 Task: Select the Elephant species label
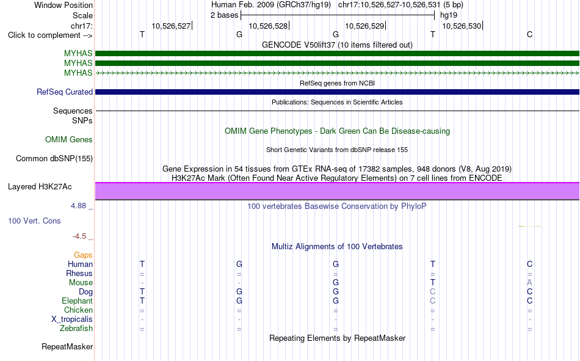77,301
